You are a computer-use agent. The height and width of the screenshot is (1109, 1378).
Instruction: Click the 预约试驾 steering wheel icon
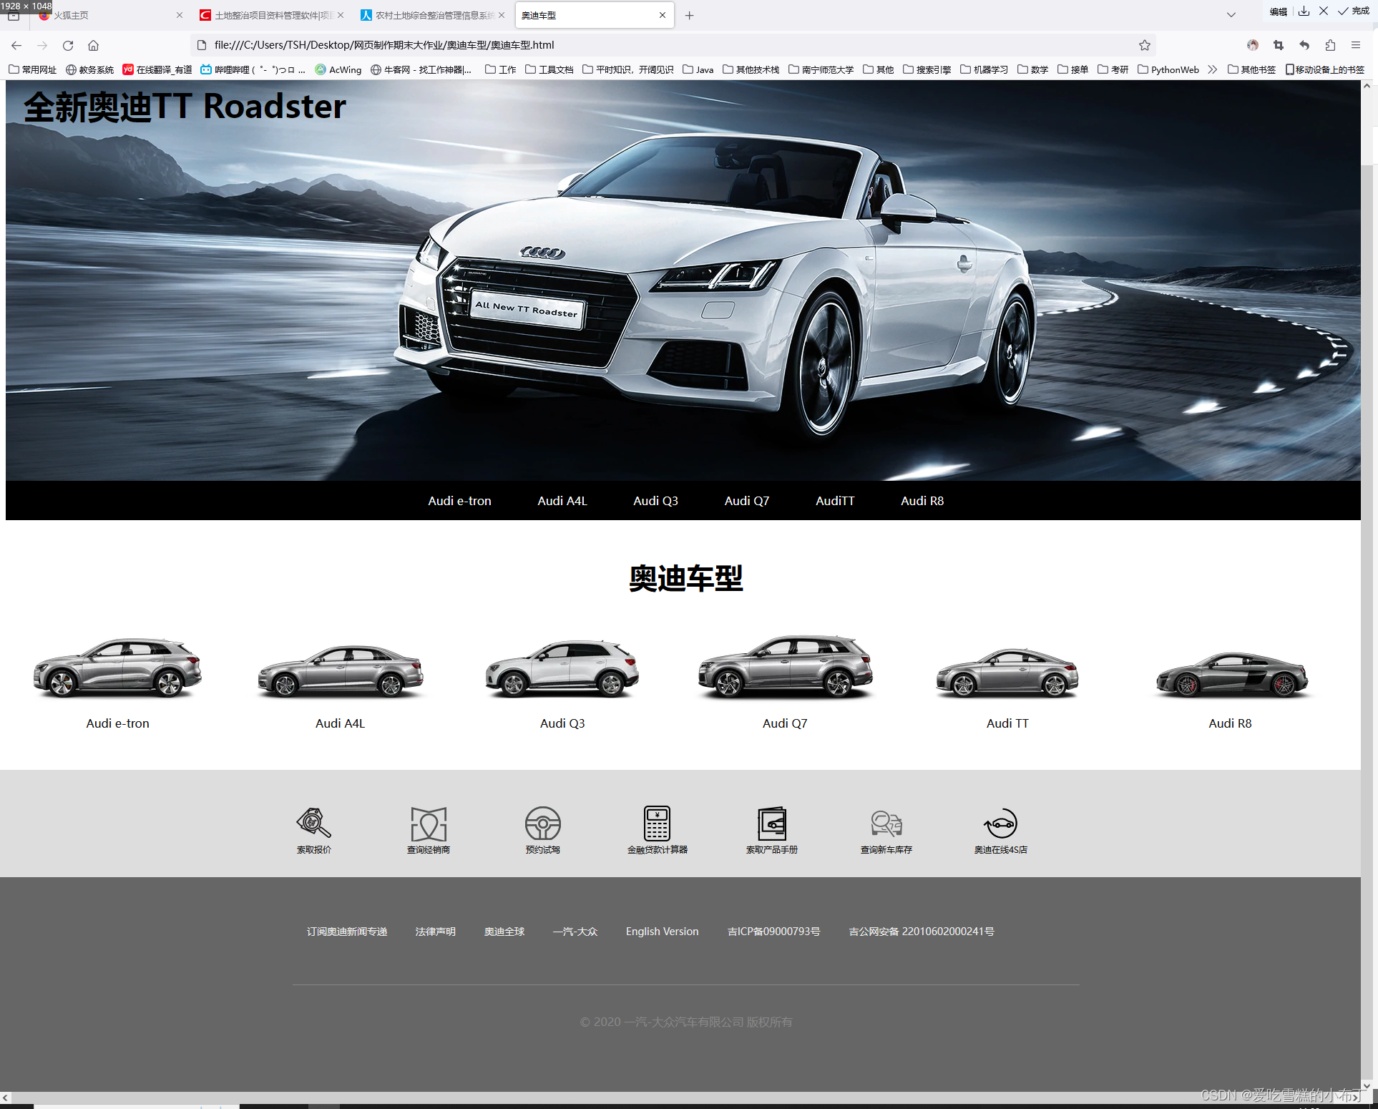pos(542,824)
